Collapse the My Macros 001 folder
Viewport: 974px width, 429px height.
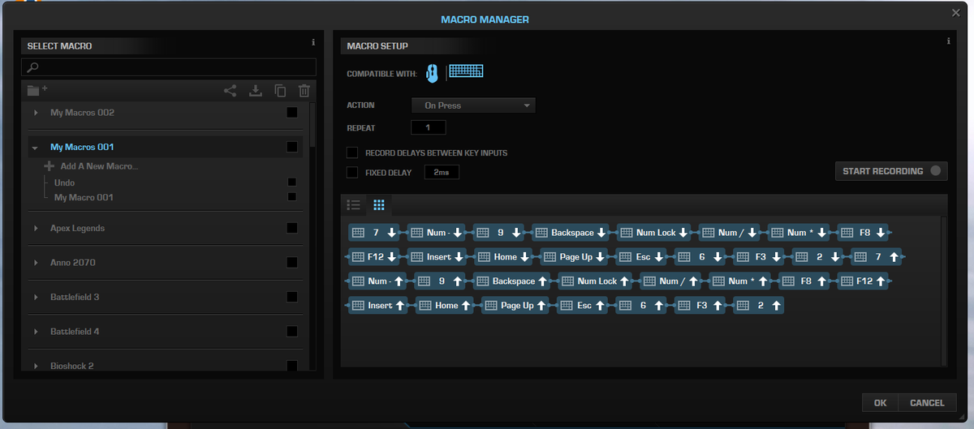[35, 148]
